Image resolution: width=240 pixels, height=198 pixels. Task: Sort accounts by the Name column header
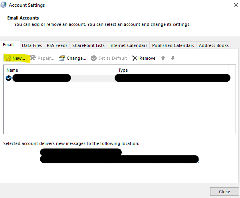pos(60,70)
